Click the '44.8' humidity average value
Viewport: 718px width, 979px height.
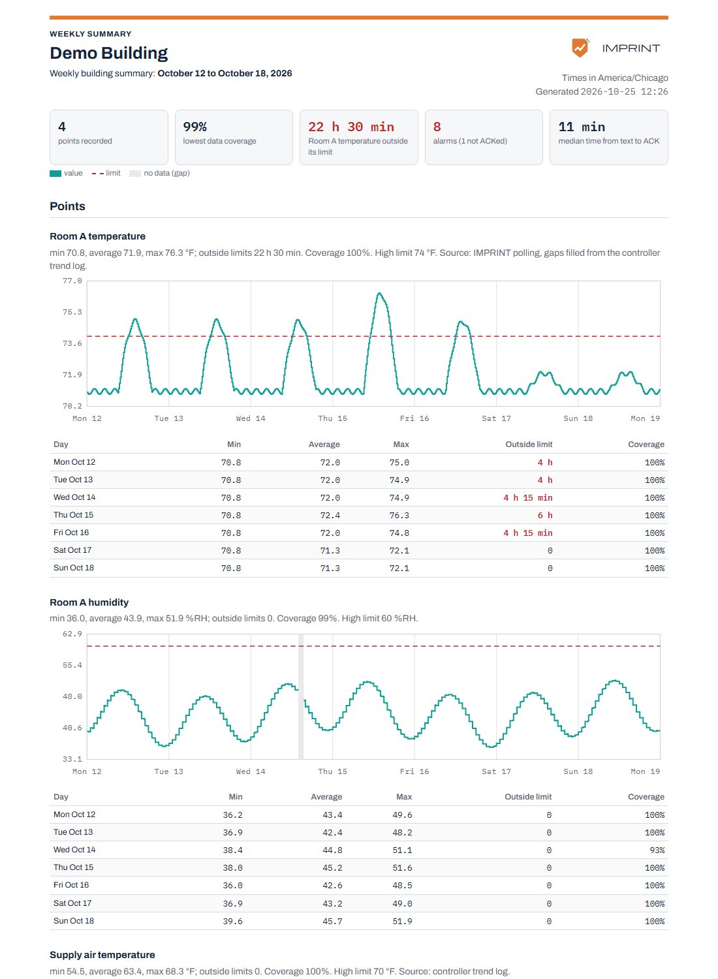coord(332,850)
